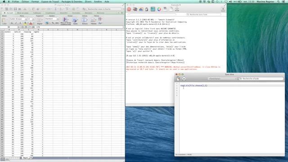Click the Excel formula bar input
Viewport: 288px width, 162px height.
tap(79, 27)
